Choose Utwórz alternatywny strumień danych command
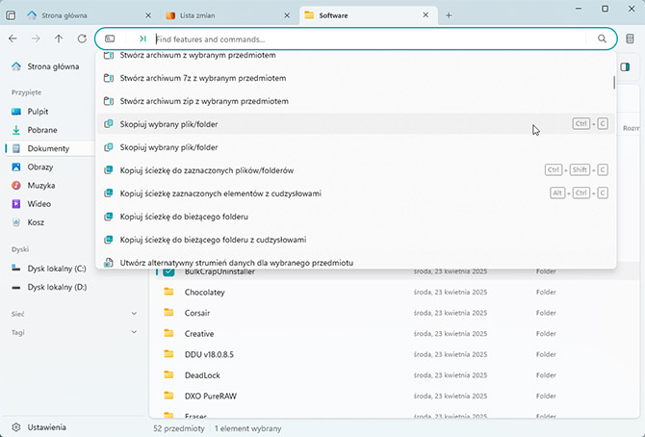 [x=356, y=262]
